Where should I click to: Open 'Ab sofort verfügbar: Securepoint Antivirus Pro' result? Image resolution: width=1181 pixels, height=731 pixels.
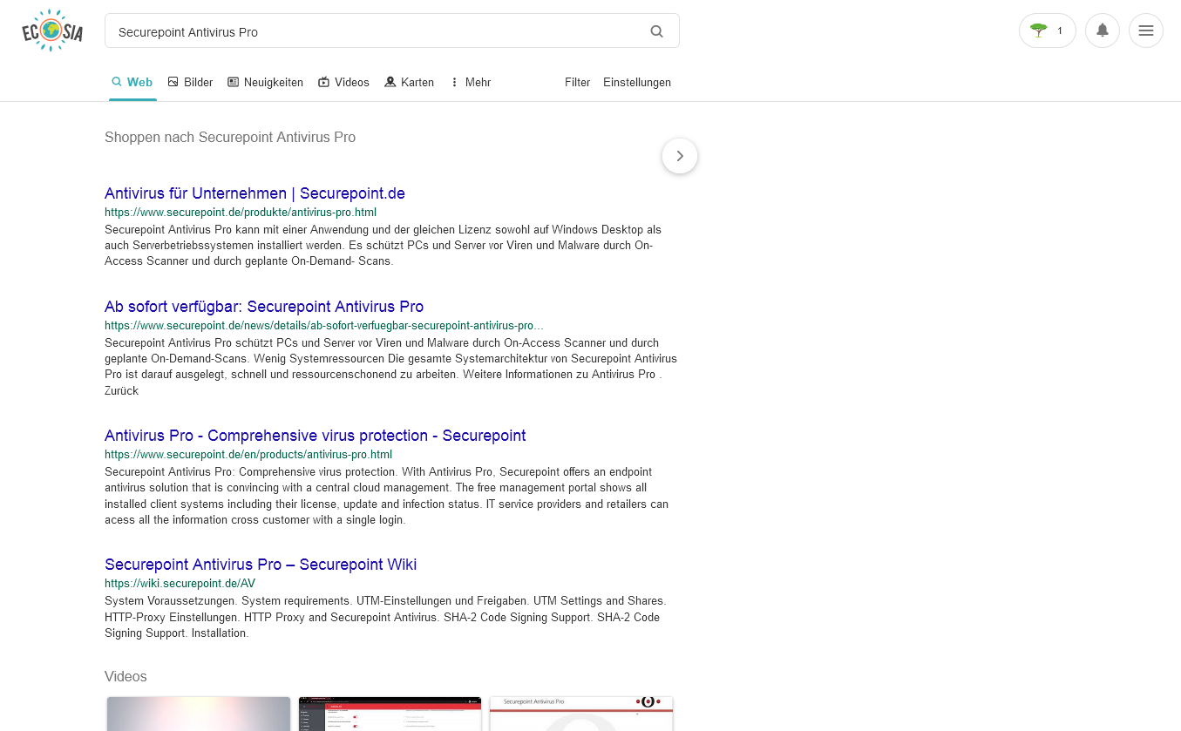pos(264,307)
